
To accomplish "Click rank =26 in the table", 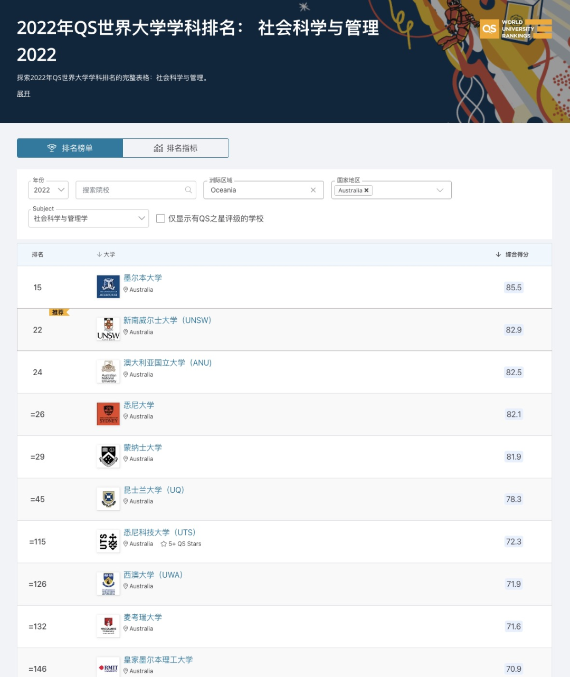I will click(37, 414).
